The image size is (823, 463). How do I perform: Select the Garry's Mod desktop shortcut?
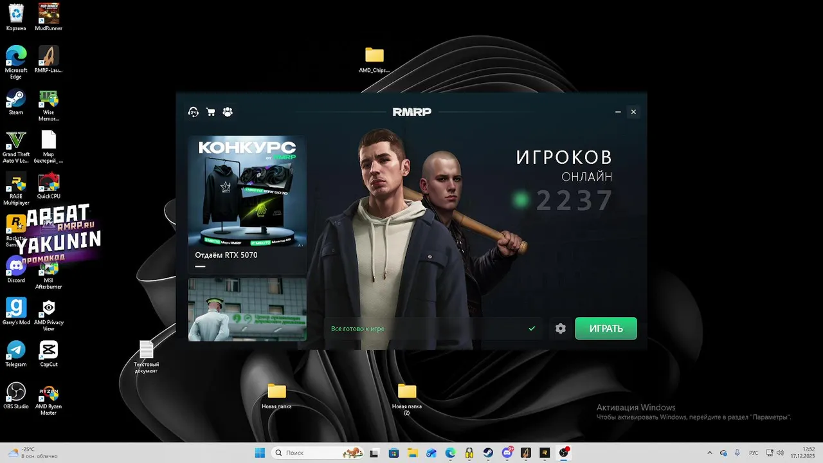[16, 312]
